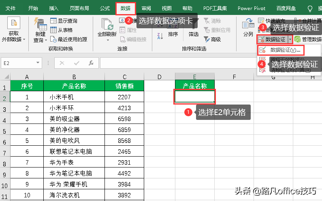Select row 11 header
322x201 pixels.
click(x=5, y=196)
